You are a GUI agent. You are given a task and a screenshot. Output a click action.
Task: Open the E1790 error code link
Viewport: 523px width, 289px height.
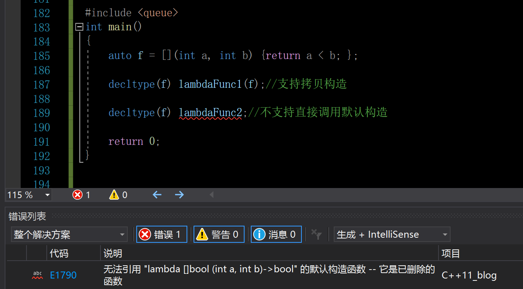coord(63,275)
